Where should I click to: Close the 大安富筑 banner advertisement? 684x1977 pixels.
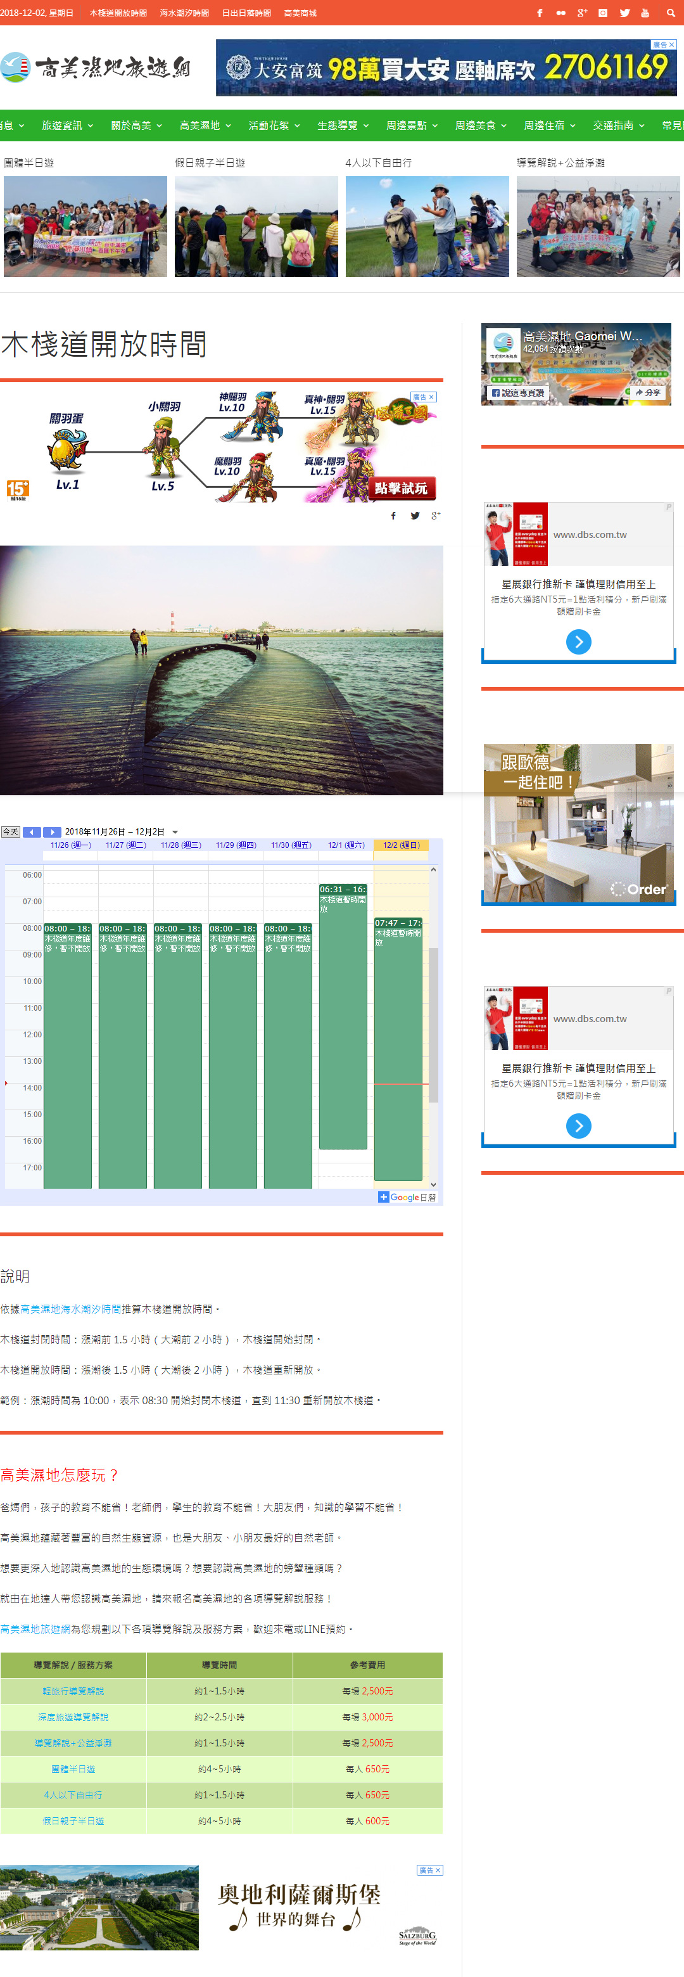point(672,44)
